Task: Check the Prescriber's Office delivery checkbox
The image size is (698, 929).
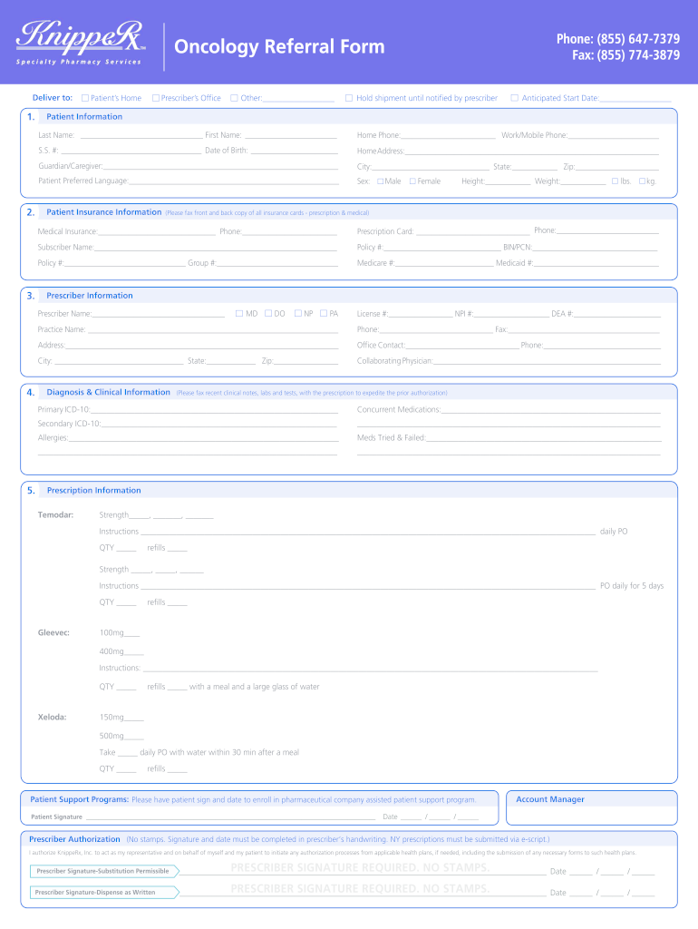Action: (x=156, y=98)
